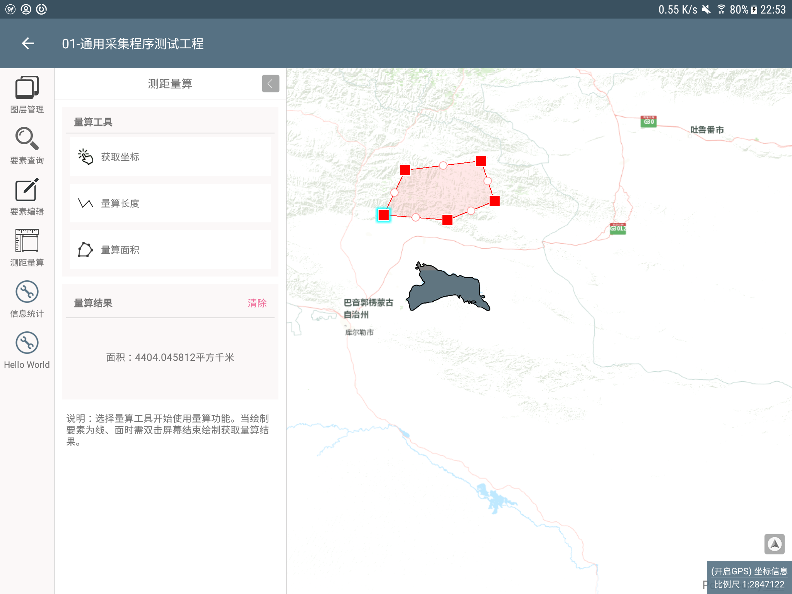Select the 测距量算 ruler measurement icon

pyautogui.click(x=27, y=241)
